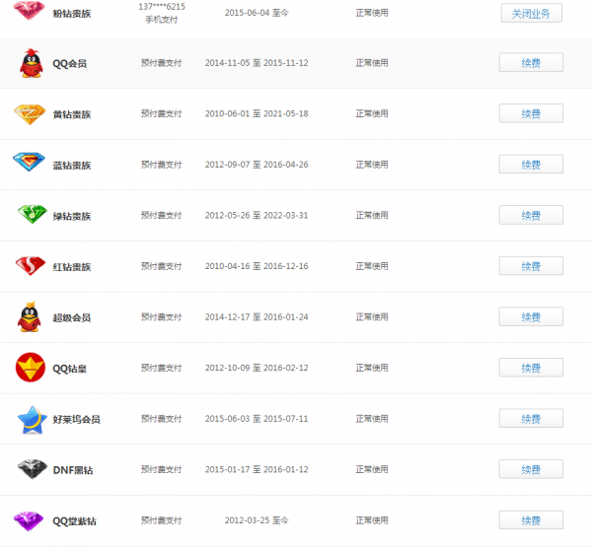592x549 pixels.
Task: Click the 手机支付 payment label
Action: [162, 20]
